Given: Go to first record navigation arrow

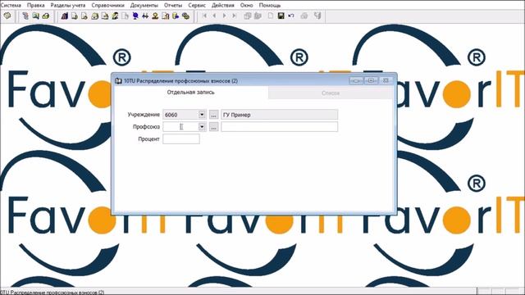Looking at the screenshot, I should [204, 16].
